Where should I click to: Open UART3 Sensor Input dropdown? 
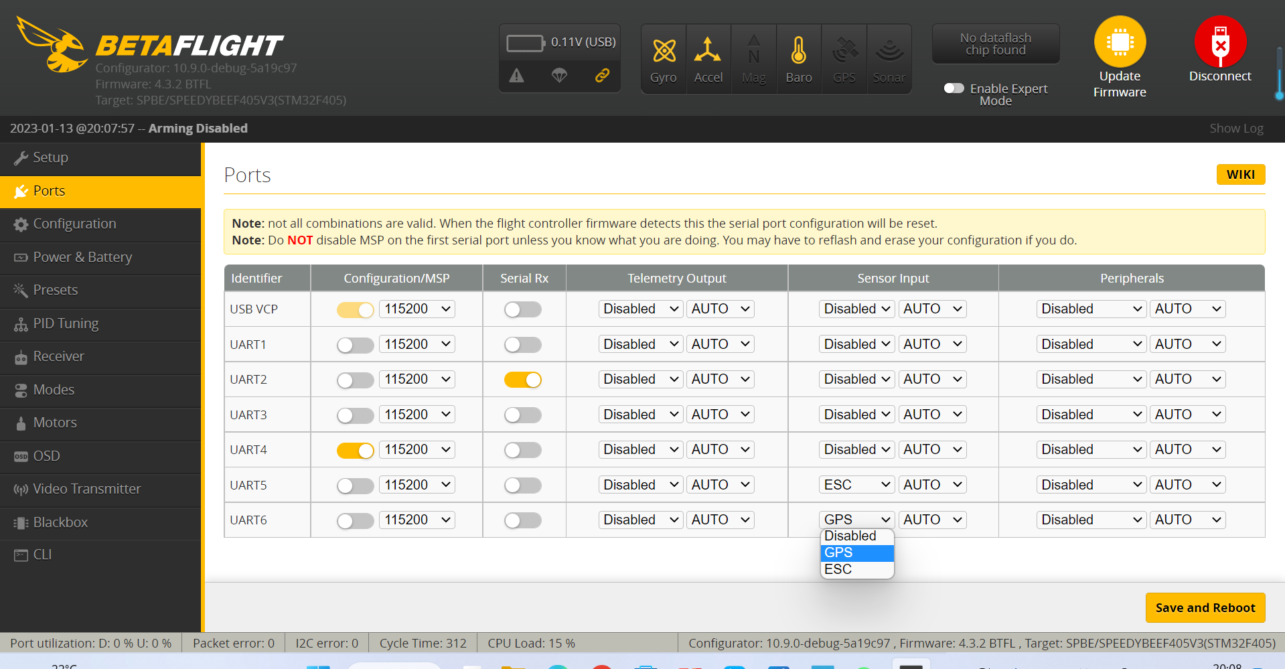pos(857,415)
